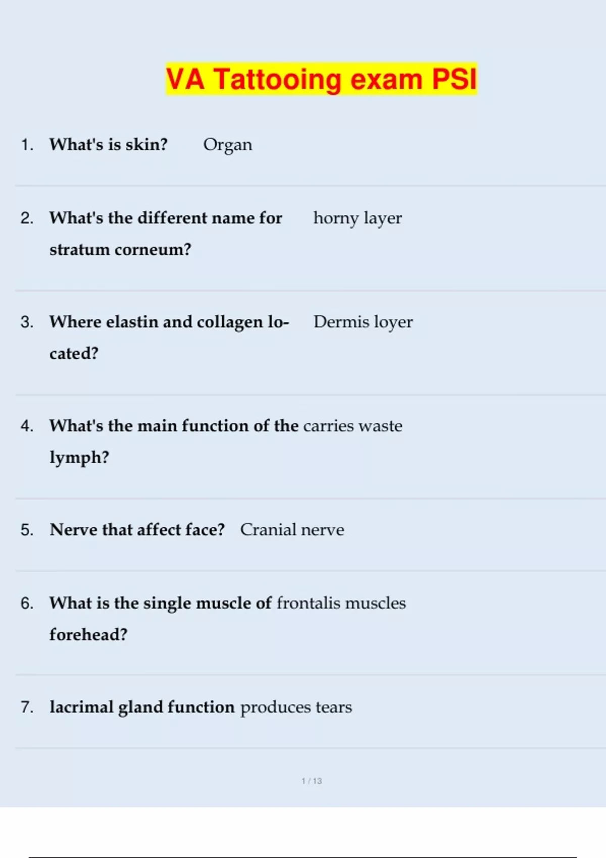Click the number 4 list marker

point(27,426)
